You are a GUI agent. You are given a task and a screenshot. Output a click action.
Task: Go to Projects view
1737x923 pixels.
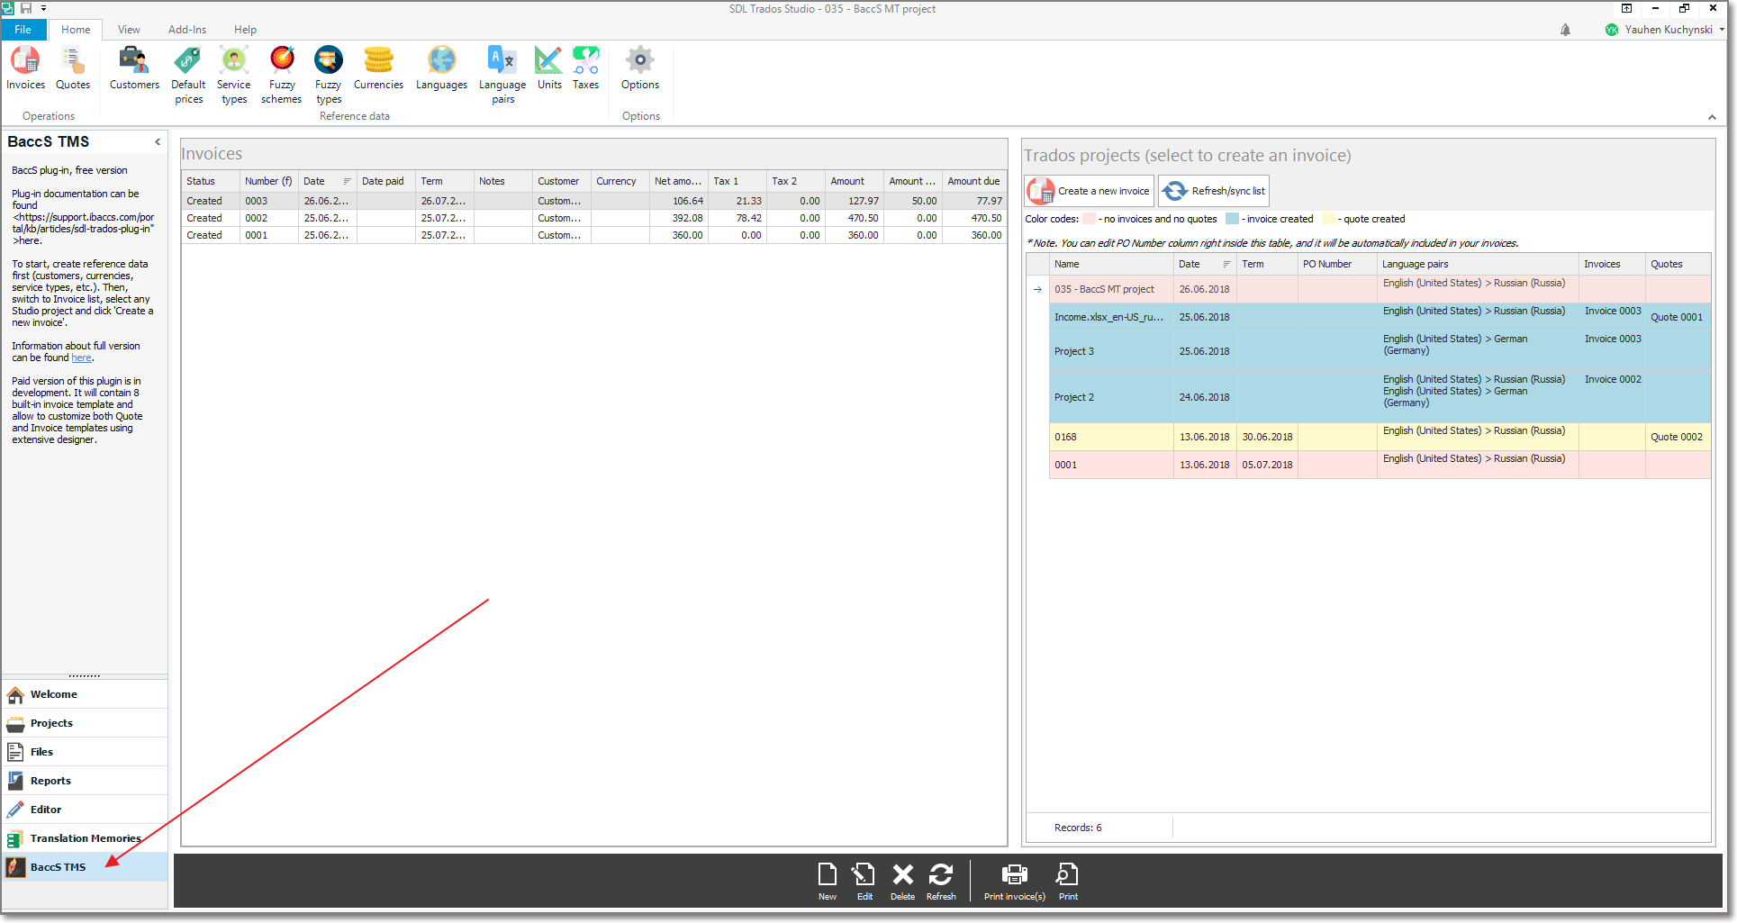click(85, 723)
